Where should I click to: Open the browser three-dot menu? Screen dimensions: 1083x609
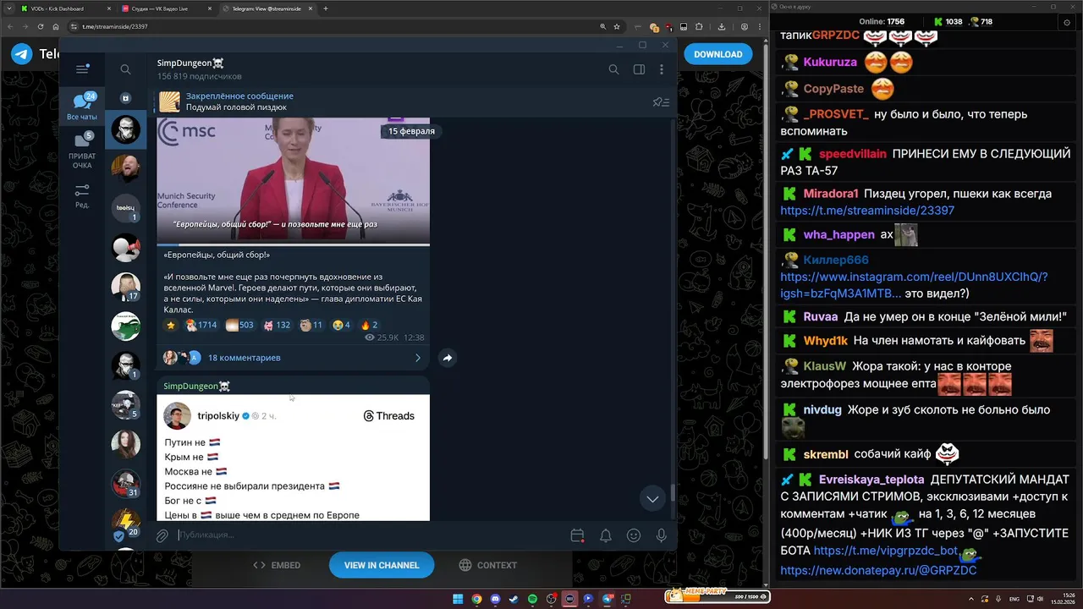point(759,26)
